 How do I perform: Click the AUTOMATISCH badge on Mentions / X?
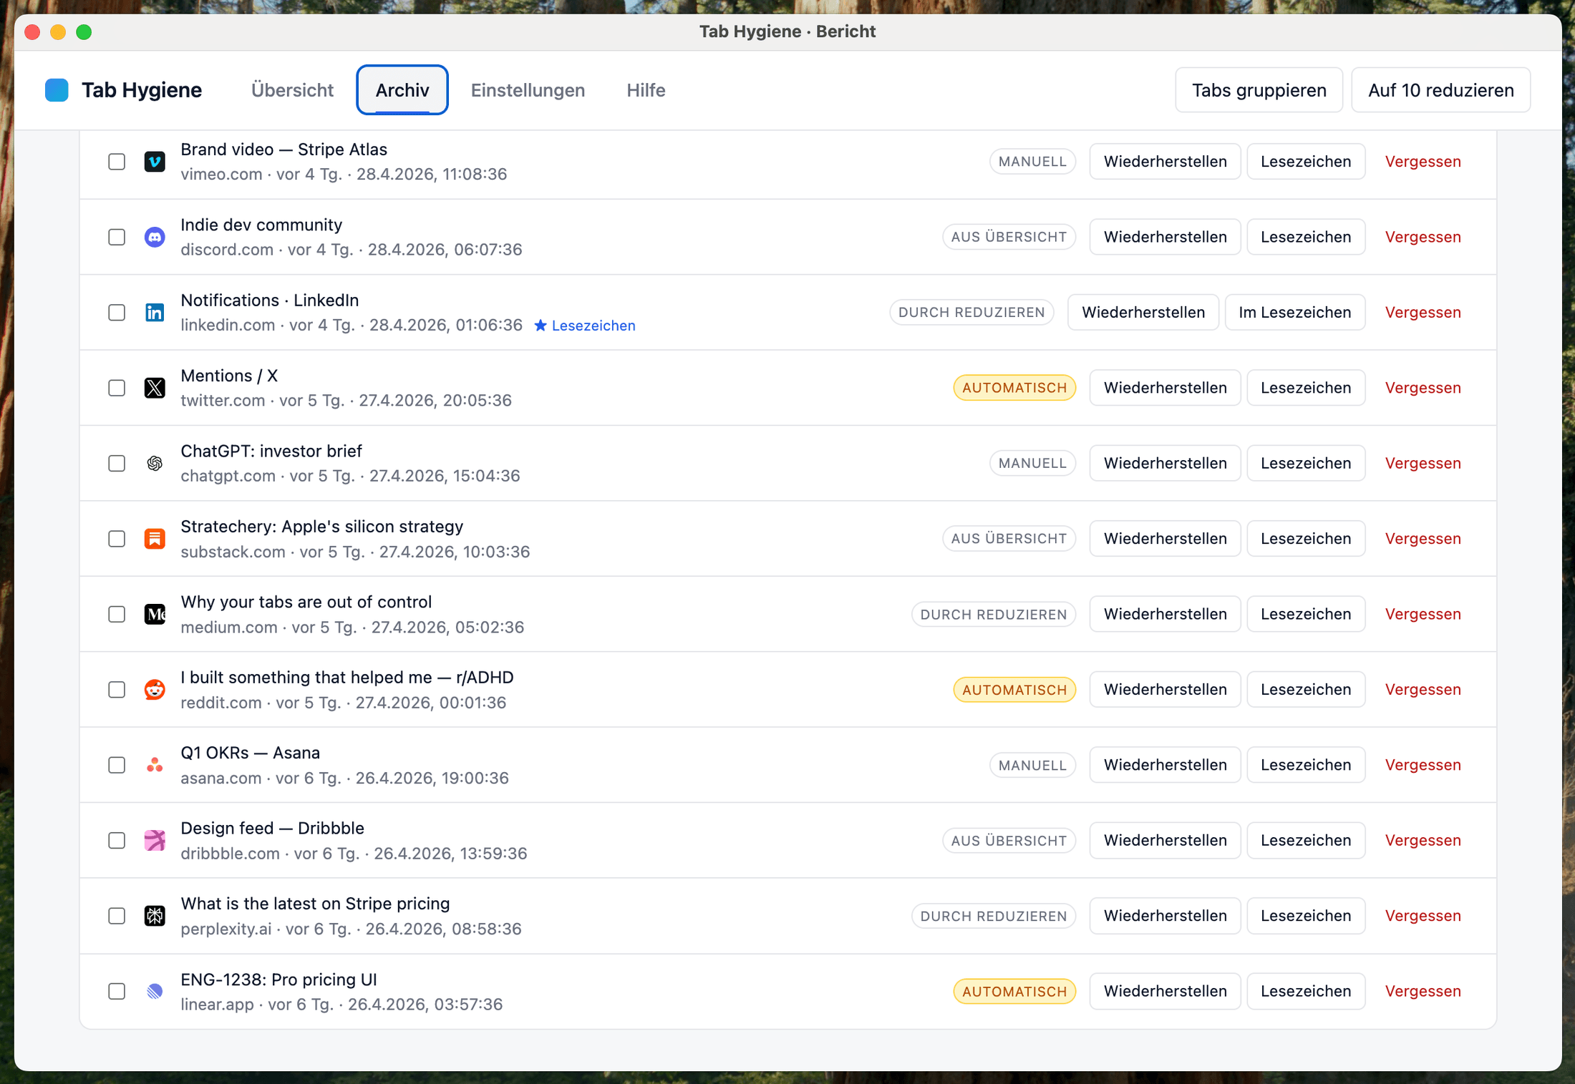coord(1014,388)
